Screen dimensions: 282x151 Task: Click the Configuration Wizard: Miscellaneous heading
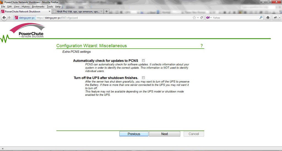tap(91, 46)
